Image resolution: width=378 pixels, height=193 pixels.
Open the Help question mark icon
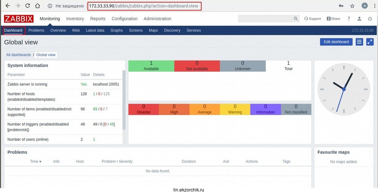[349, 19]
